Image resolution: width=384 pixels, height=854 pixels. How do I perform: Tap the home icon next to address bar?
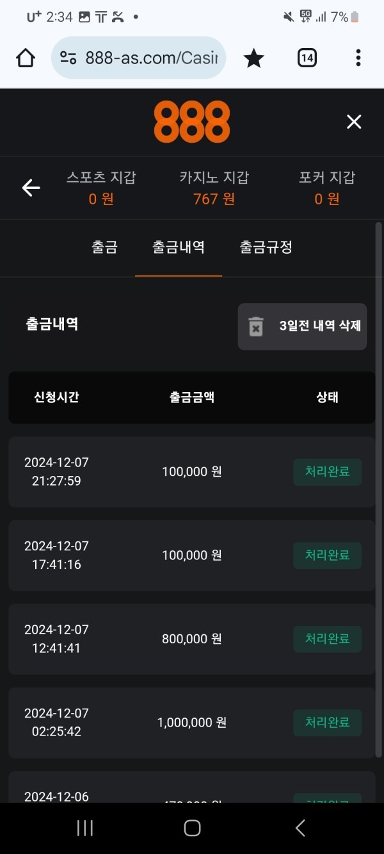pos(25,58)
